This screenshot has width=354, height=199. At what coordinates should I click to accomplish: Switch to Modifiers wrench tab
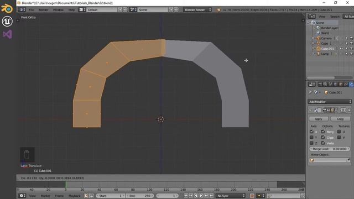(351, 85)
